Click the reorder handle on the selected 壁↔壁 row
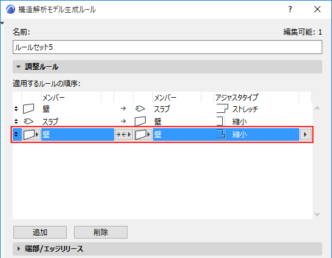The height and width of the screenshot is (258, 332). (16, 134)
